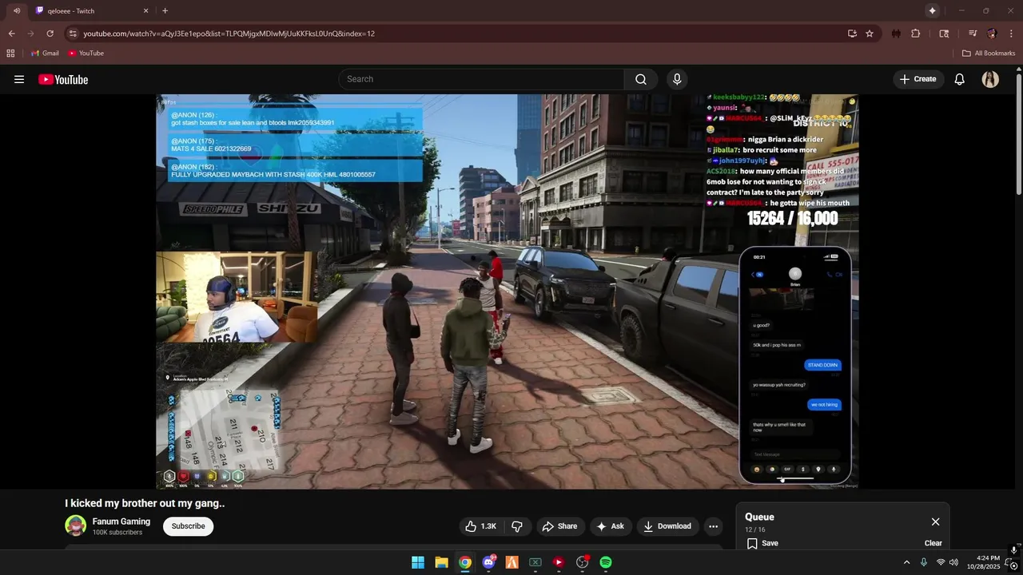Open the Windows Start menu
The width and height of the screenshot is (1023, 575).
[x=418, y=562]
